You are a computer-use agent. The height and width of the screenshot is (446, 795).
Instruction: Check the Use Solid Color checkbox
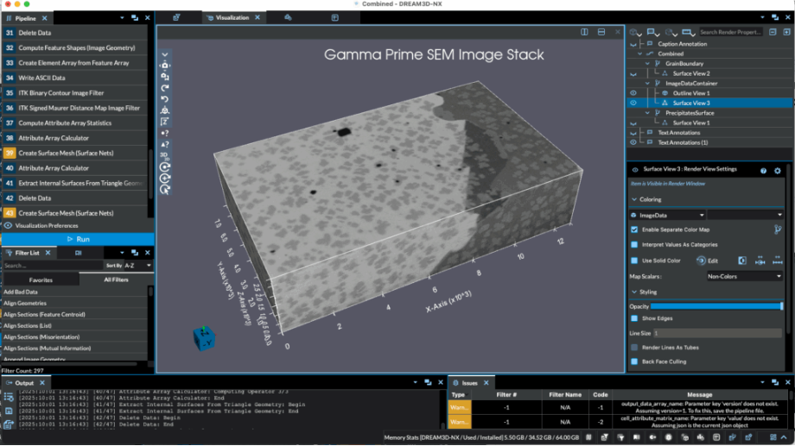point(634,261)
